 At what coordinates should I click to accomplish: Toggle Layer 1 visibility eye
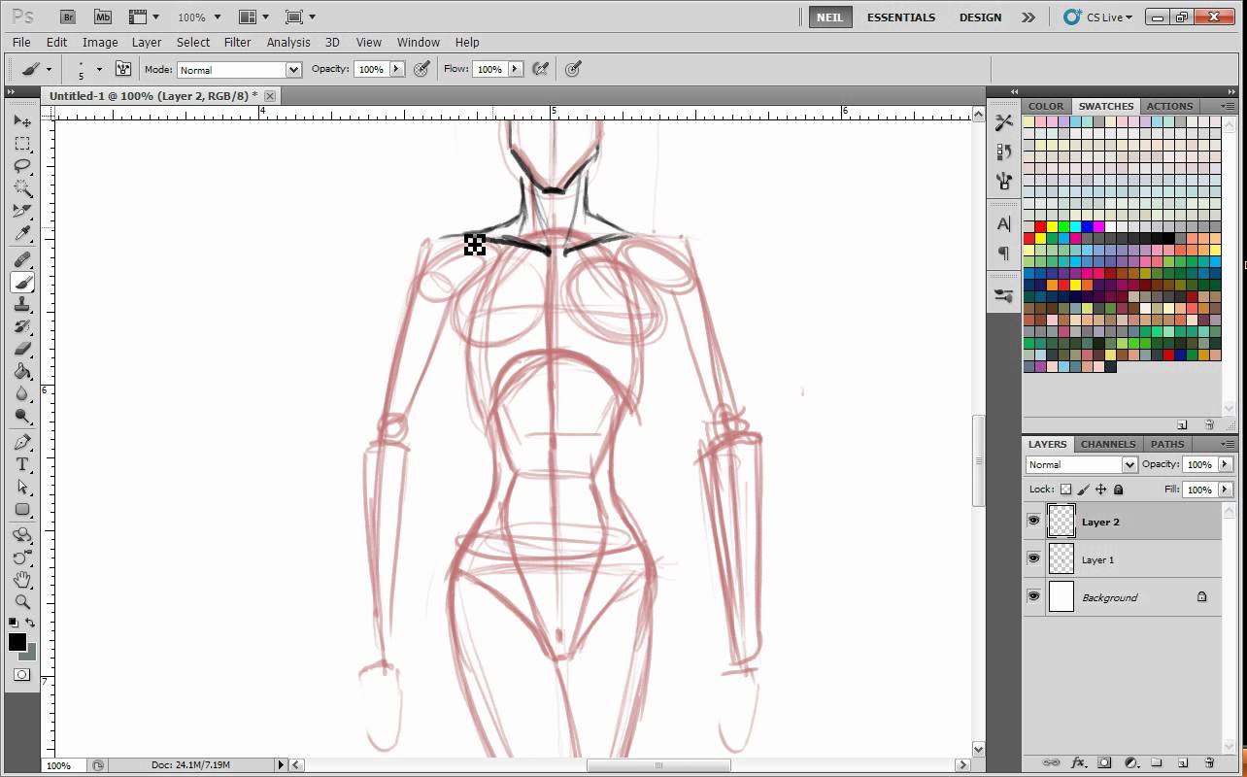[x=1033, y=558]
